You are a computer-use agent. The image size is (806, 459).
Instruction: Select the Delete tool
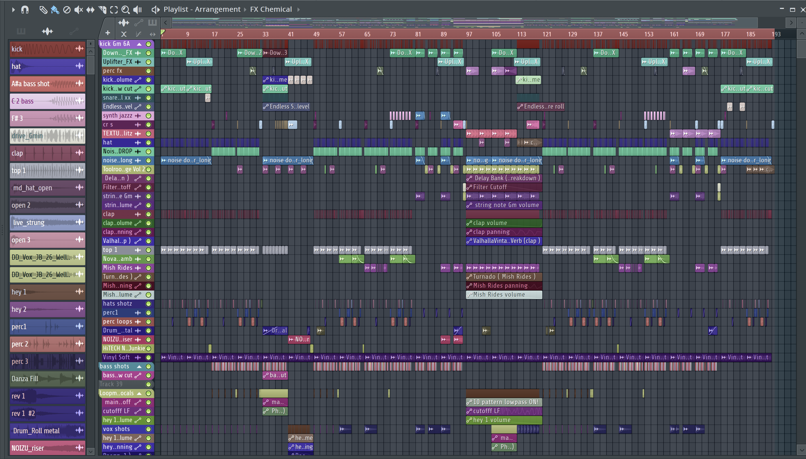[67, 10]
